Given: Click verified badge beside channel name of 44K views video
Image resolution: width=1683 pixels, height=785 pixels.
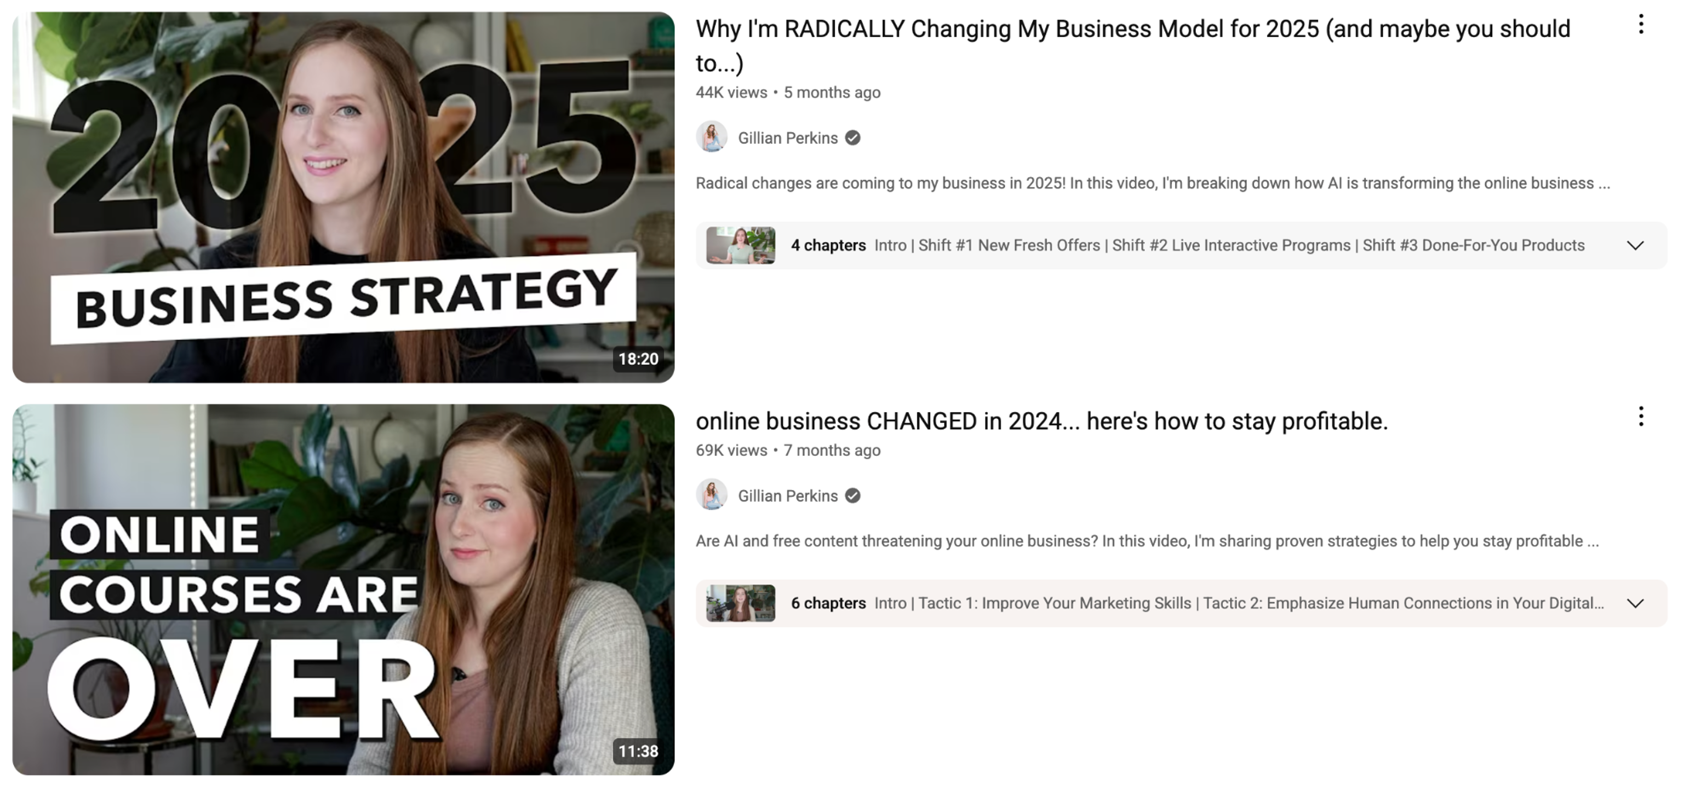Looking at the screenshot, I should pos(852,138).
